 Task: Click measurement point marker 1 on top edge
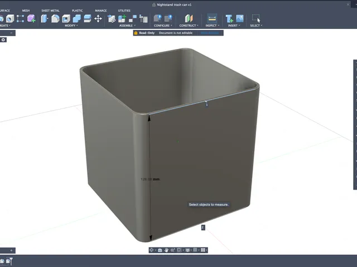pyautogui.click(x=206, y=105)
